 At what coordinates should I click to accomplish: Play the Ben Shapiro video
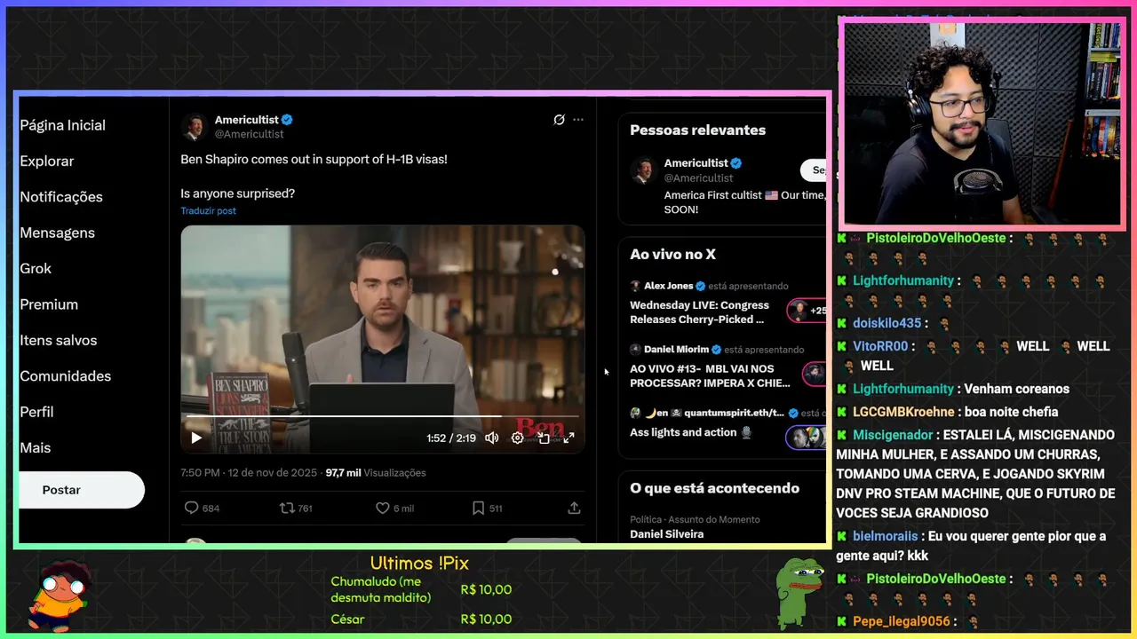click(x=196, y=438)
